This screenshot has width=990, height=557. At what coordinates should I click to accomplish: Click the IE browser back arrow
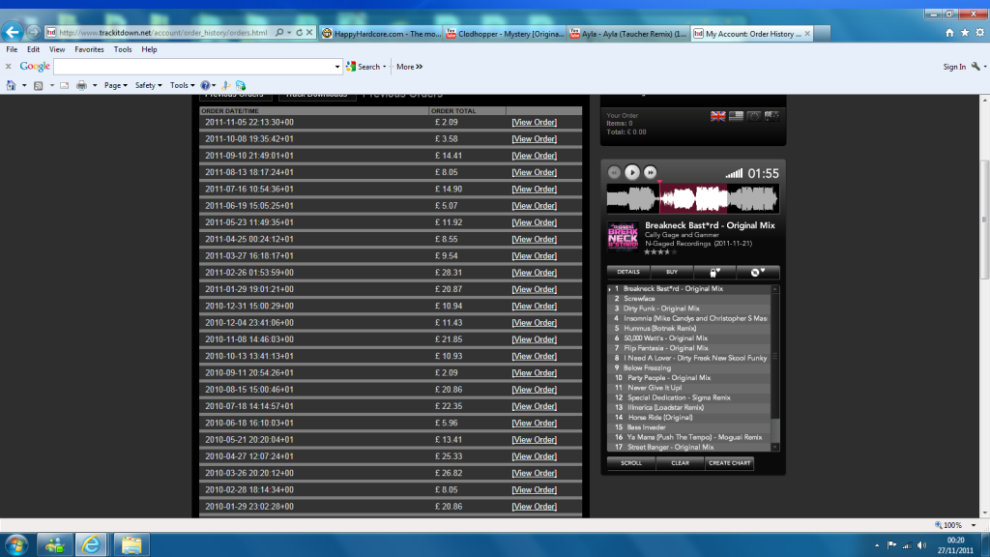[14, 32]
